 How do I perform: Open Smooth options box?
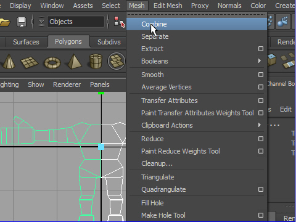pos(261,75)
